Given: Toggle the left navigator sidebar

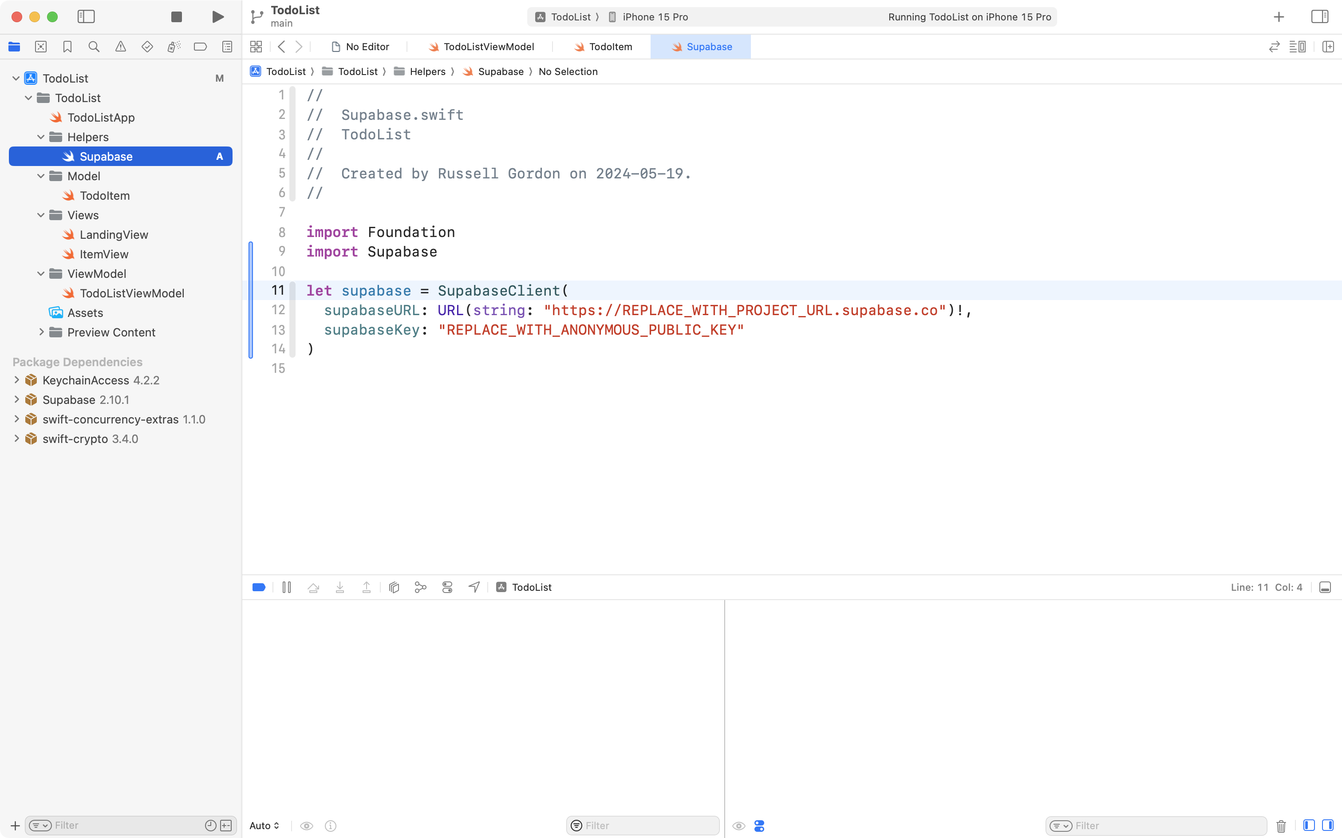Looking at the screenshot, I should (x=87, y=16).
